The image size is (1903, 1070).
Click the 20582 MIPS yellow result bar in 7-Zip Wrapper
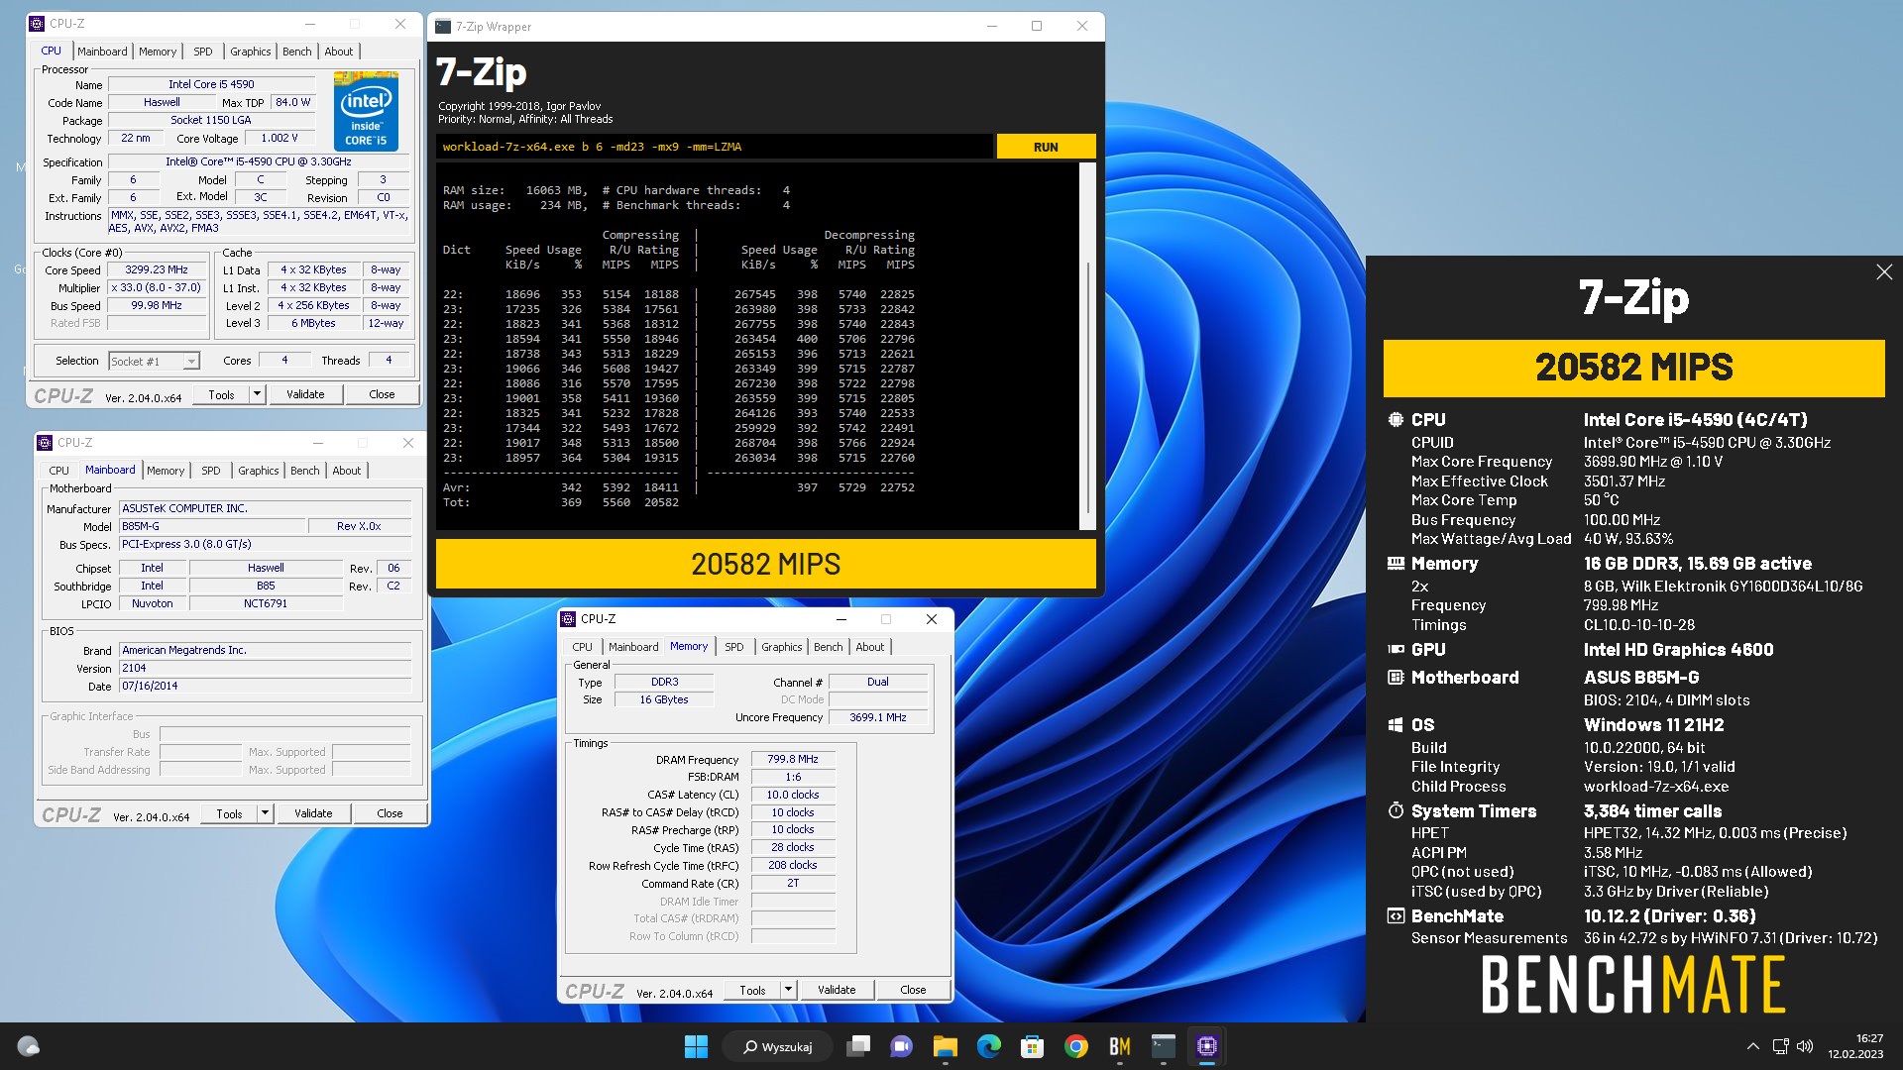click(766, 564)
